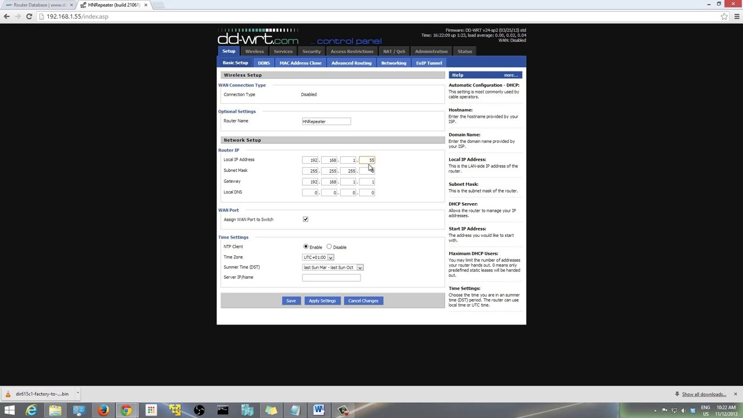Open the Chrome menu icon
Screen dimensions: 743x418
pyautogui.click(x=737, y=16)
